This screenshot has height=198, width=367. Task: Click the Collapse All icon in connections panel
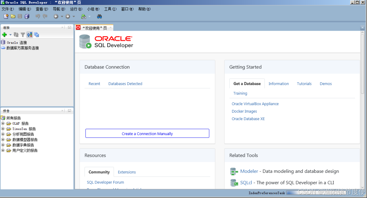click(37, 35)
